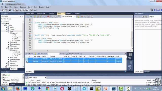
Task: Open the Query menu
Action: click(x=16, y=7)
